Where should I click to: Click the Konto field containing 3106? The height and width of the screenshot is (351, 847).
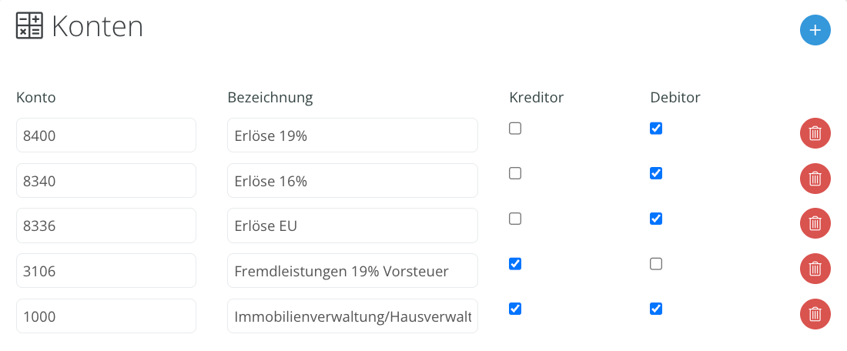pyautogui.click(x=106, y=270)
